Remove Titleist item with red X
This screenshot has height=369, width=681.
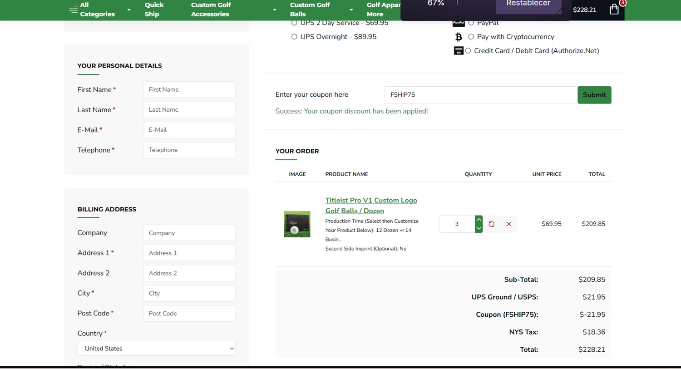(x=509, y=224)
